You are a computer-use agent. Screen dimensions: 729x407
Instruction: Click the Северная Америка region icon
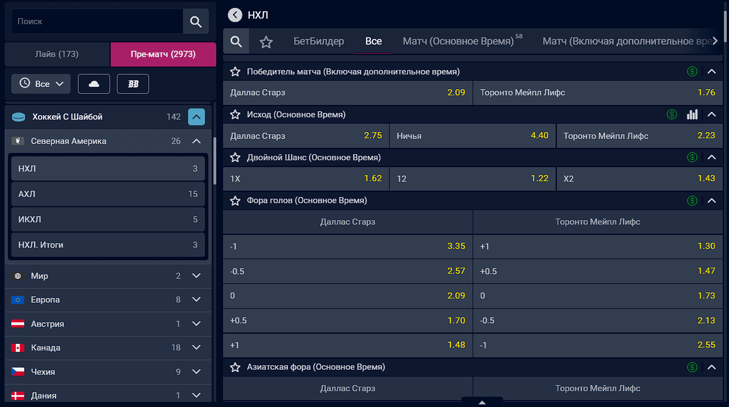point(18,141)
